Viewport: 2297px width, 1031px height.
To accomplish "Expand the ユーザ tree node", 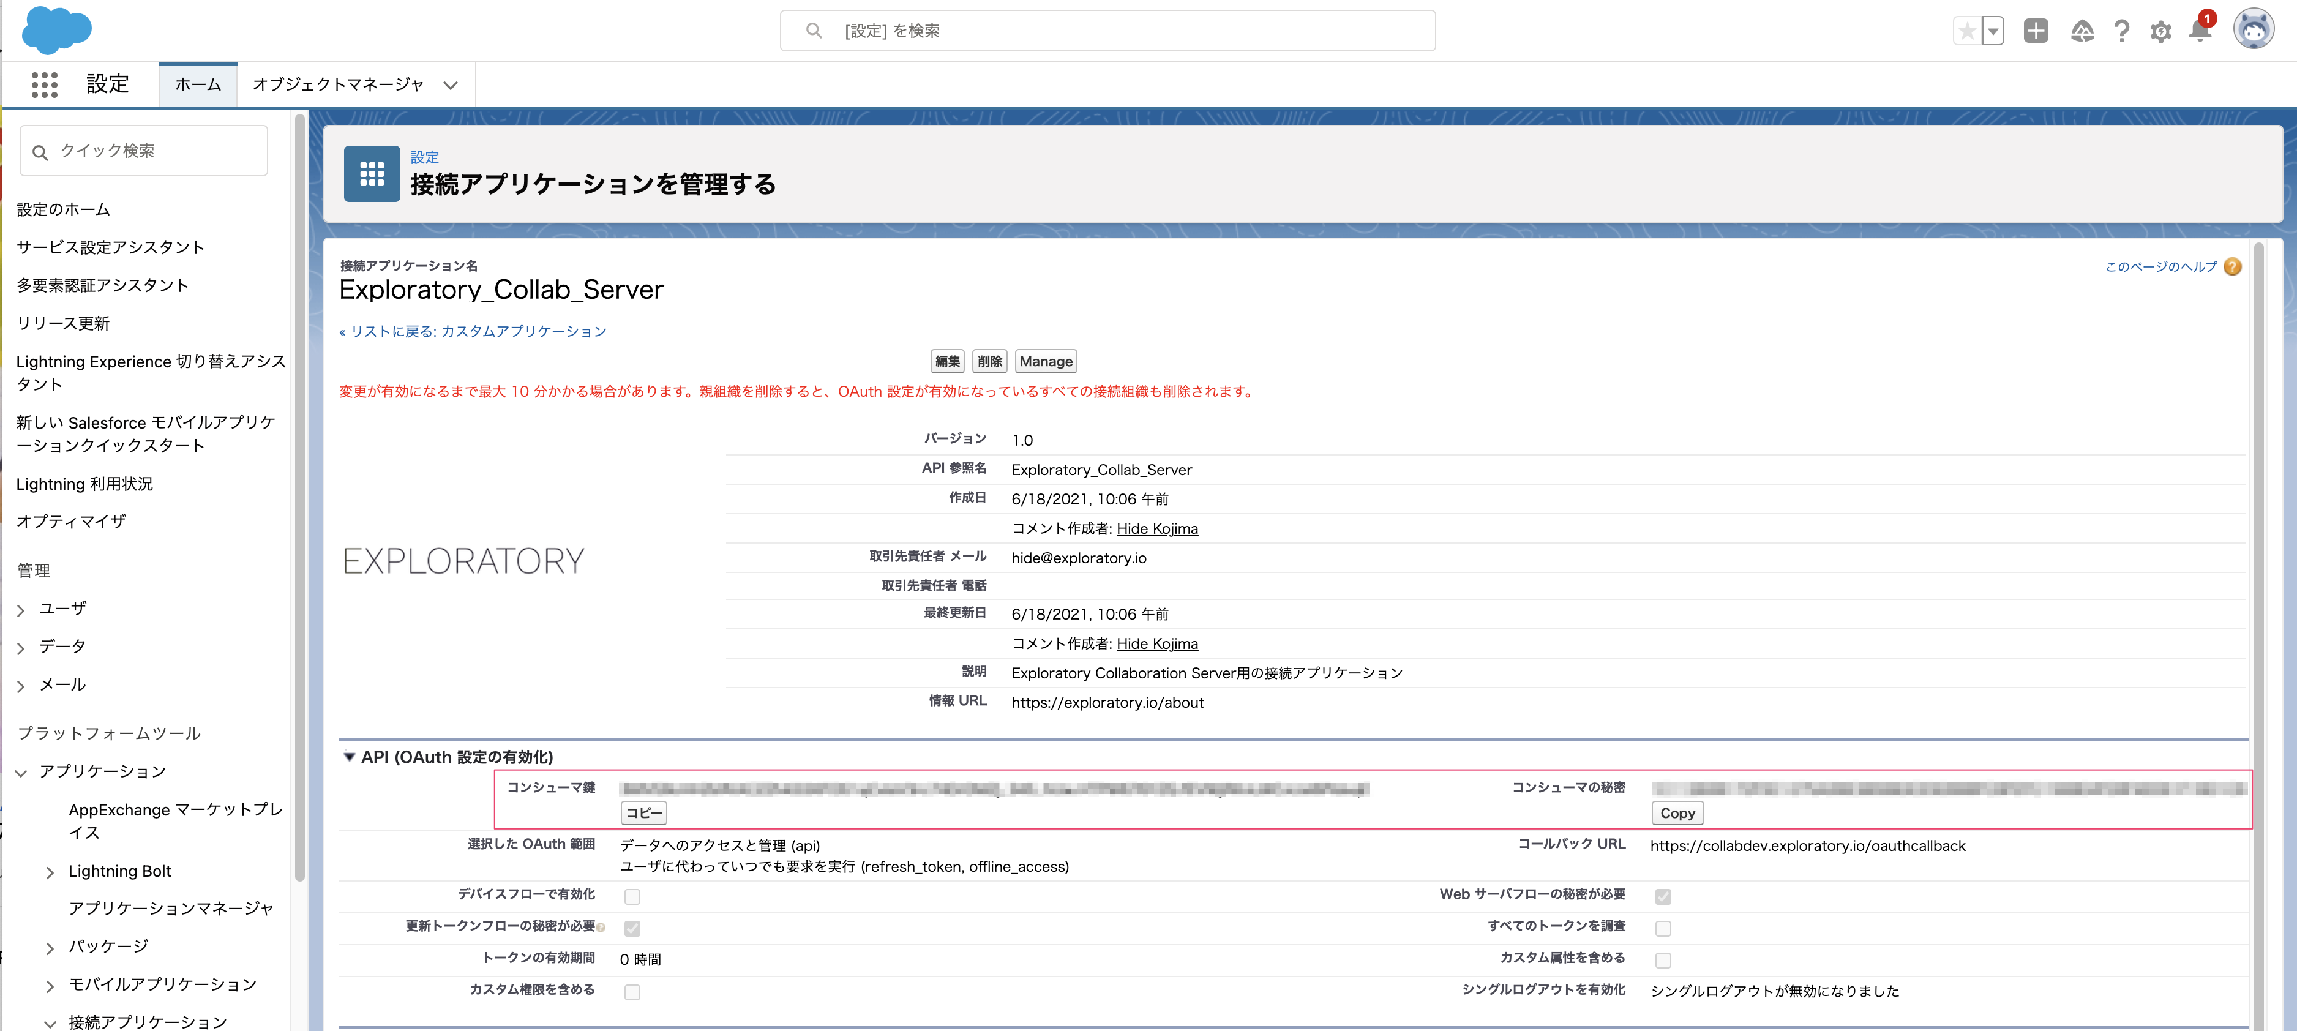I will coord(21,610).
